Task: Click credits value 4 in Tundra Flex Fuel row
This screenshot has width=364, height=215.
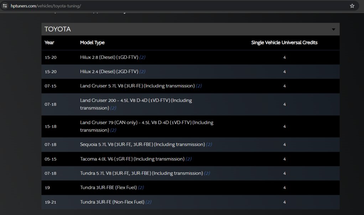Action: point(284,188)
